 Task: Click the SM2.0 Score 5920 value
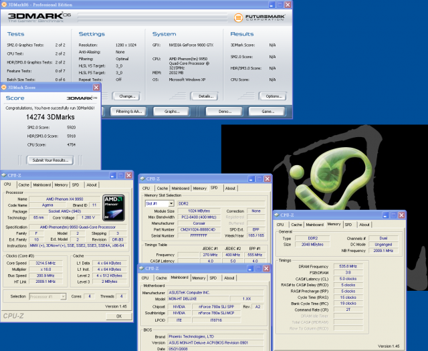pos(72,128)
